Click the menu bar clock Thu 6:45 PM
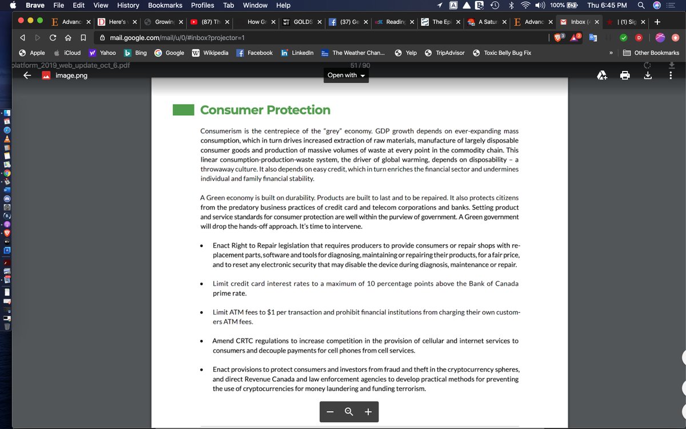686x429 pixels. coord(607,5)
